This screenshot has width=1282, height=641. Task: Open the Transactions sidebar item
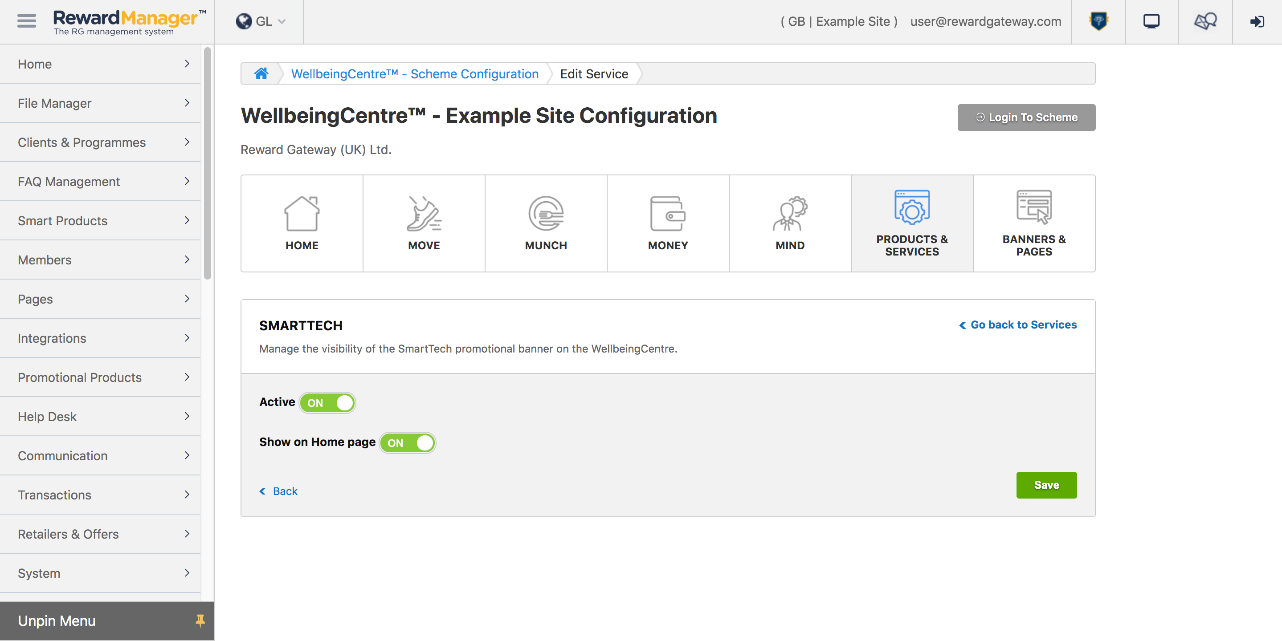(x=100, y=495)
